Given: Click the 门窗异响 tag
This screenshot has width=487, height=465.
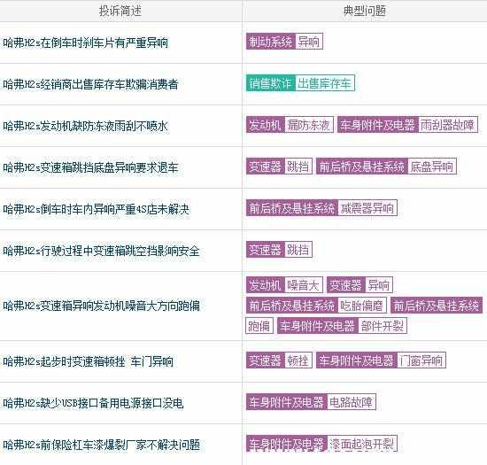Looking at the screenshot, I should coord(421,360).
